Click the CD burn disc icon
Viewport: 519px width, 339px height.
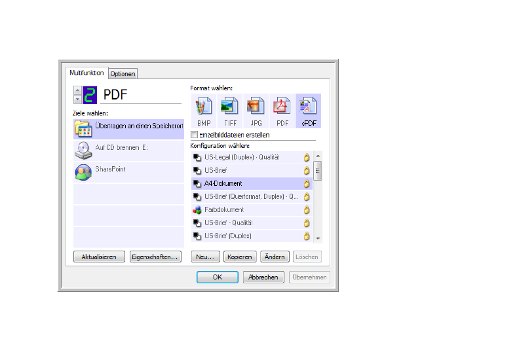[83, 151]
